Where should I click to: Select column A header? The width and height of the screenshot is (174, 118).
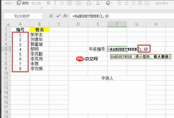point(20,24)
